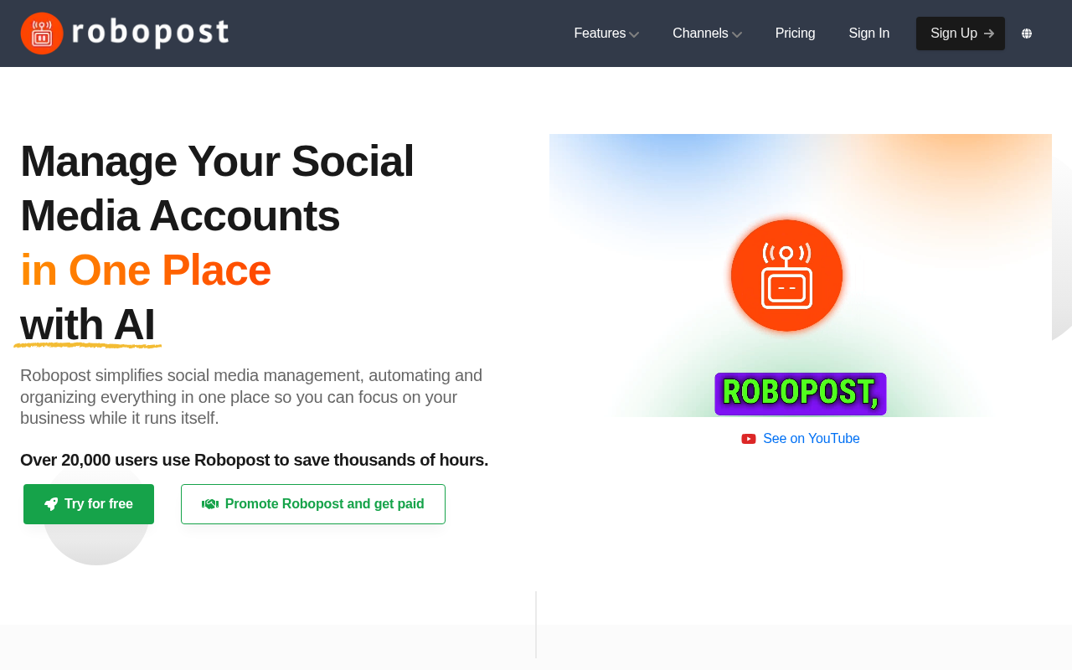This screenshot has width=1072, height=670.
Task: Click the orange Robopost robot icon in hero
Action: [786, 276]
